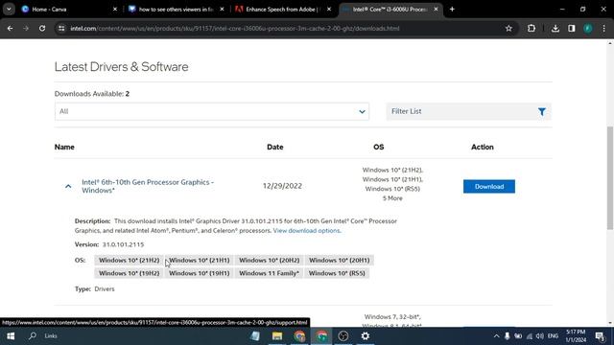
Task: Click the Windows 11 Family* OS tag
Action: [269, 273]
